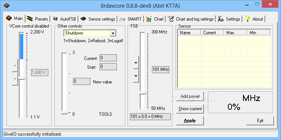Screen dimensions: 281x140
Task: Maximize the 8rdavcore window
Action: pos(257,4)
